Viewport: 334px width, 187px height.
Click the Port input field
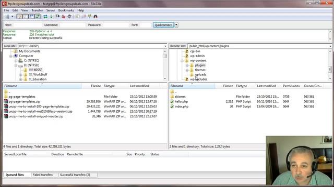coord(145,25)
